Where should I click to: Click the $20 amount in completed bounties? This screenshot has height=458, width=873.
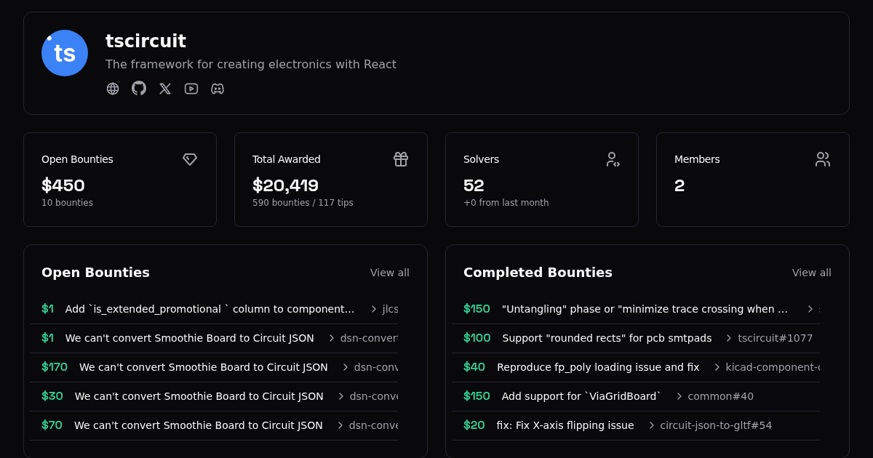474,425
